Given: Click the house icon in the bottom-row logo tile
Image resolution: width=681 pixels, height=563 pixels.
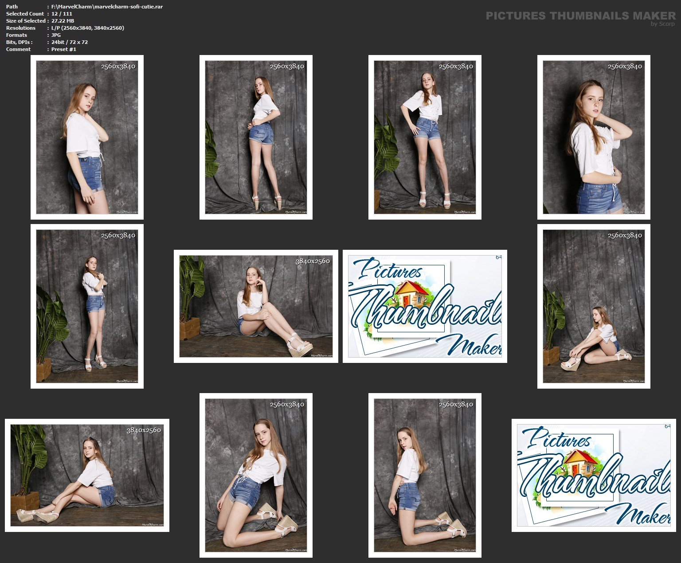Looking at the screenshot, I should (581, 463).
